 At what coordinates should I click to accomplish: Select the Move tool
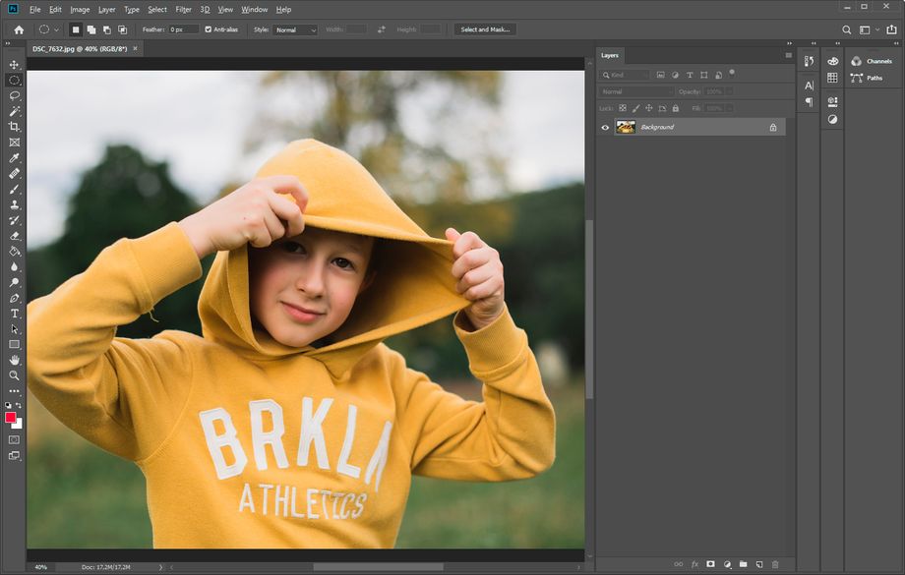[14, 63]
